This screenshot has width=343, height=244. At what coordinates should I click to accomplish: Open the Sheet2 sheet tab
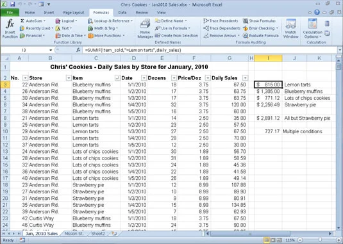[x=98, y=234]
